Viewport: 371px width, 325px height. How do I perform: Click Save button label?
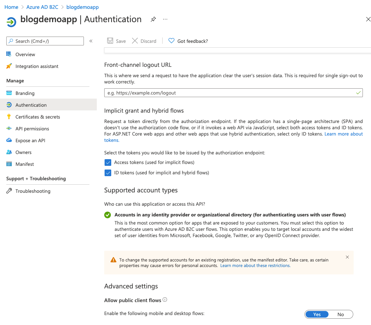(121, 41)
